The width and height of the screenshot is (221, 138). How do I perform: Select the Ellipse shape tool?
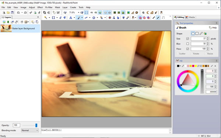point(94,18)
